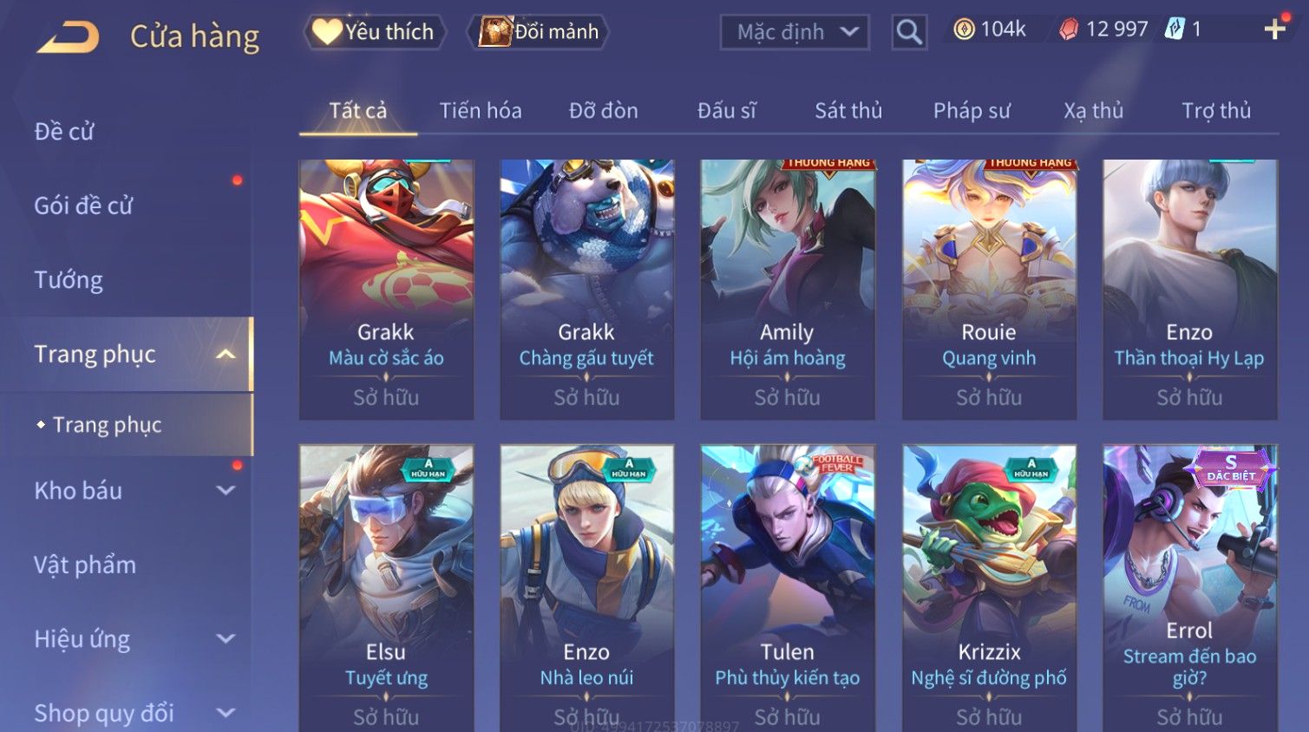Image resolution: width=1309 pixels, height=732 pixels.
Task: Tap the blue ticket currency icon
Action: 1175,29
